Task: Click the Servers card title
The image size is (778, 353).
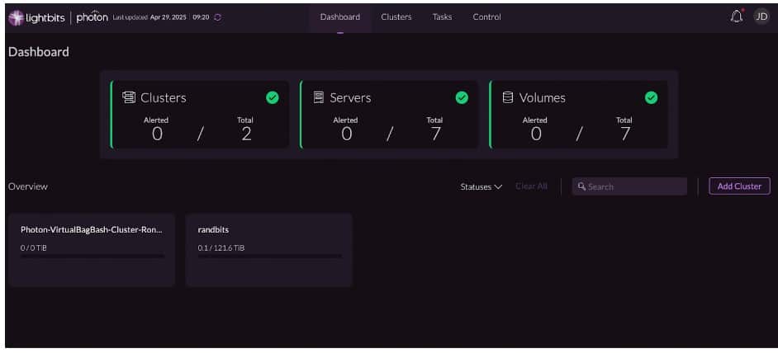Action: point(350,97)
